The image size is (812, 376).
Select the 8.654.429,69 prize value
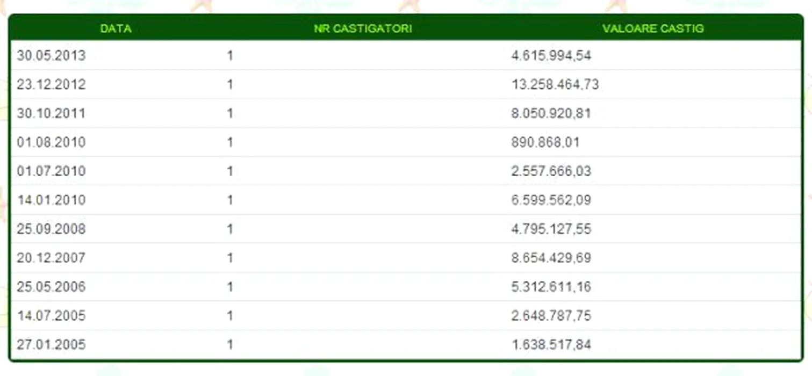[x=551, y=258]
